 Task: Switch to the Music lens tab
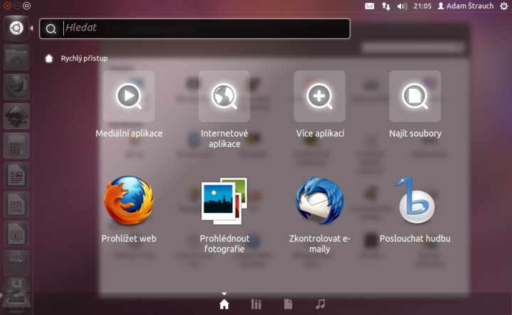(x=320, y=304)
